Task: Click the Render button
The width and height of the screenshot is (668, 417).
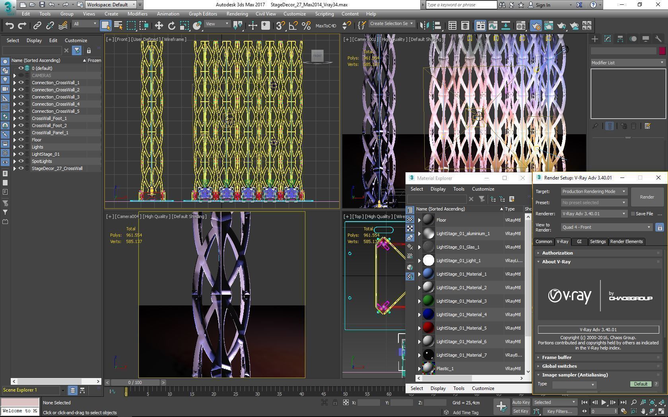Action: pos(647,197)
